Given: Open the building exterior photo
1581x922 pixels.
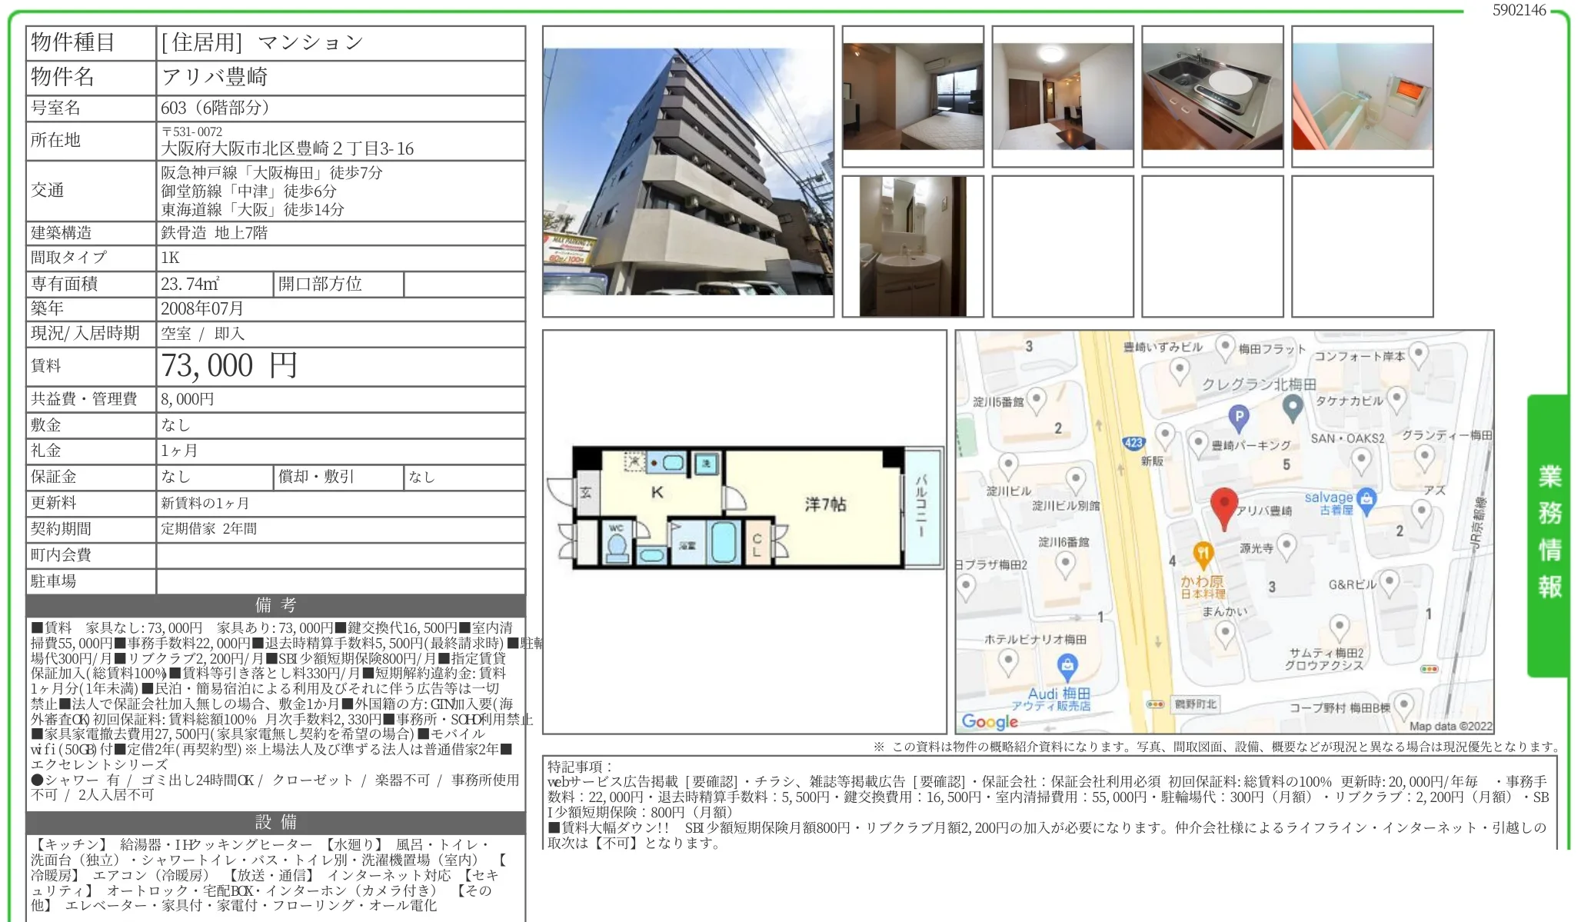Looking at the screenshot, I should 687,171.
